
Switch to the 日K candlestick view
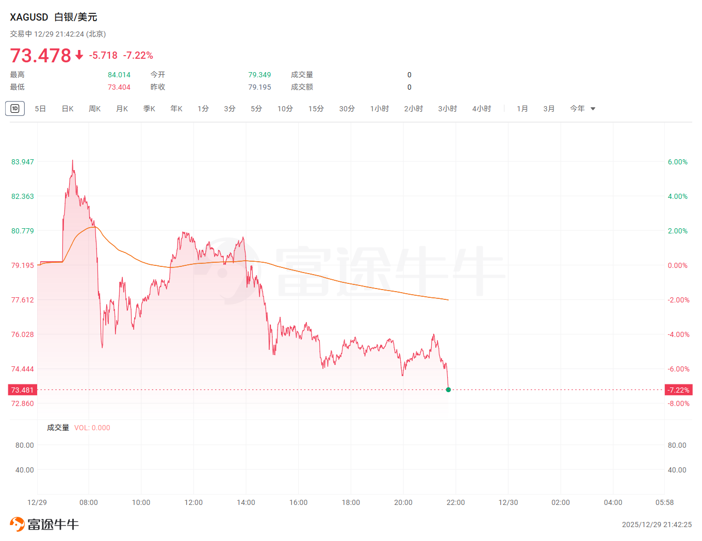pyautogui.click(x=68, y=109)
